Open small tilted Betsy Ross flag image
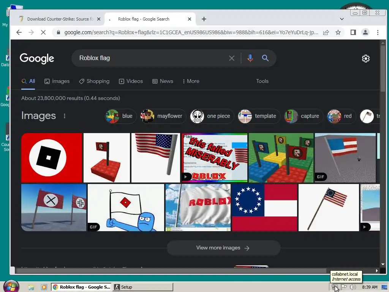Image resolution: width=389 pixels, height=292 pixels. 329,208
